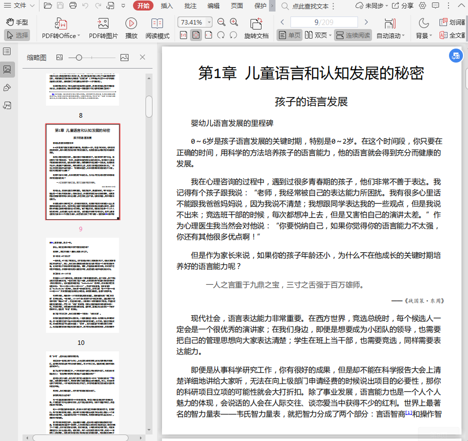Click PDF转图片 conversion button

point(103,29)
